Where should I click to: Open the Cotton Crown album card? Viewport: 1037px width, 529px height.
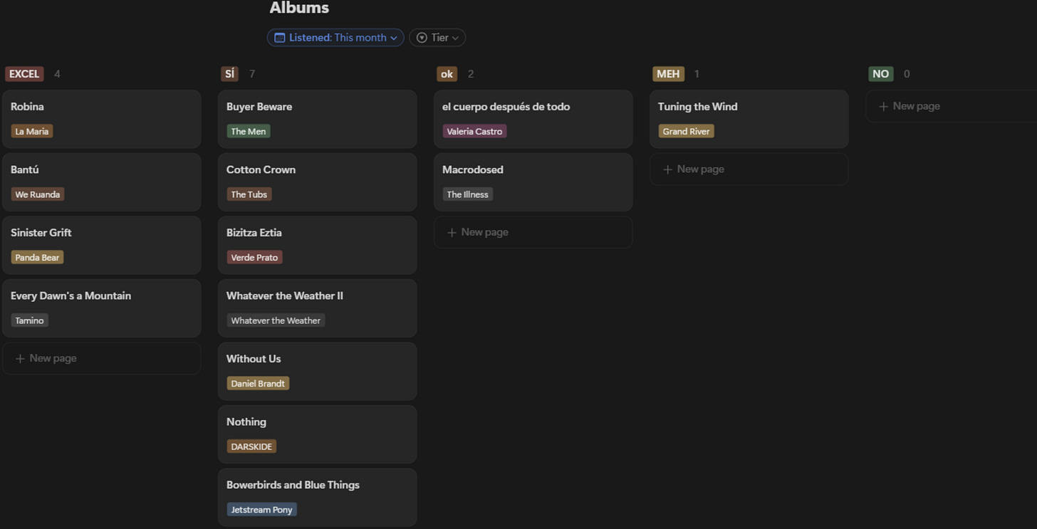coord(318,182)
